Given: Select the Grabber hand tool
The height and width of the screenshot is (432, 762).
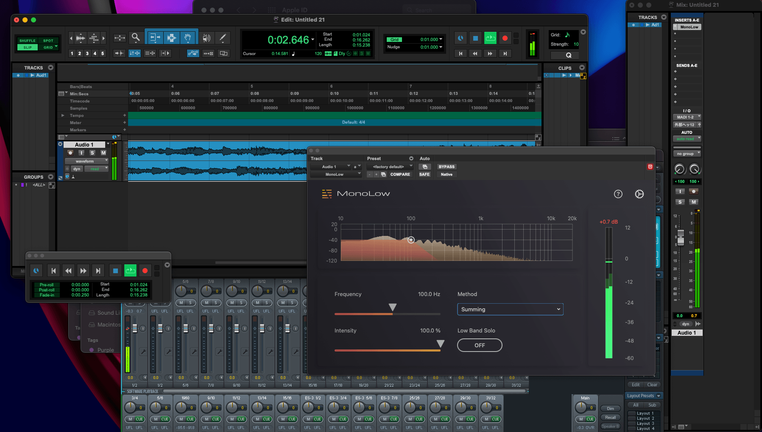Looking at the screenshot, I should point(188,38).
